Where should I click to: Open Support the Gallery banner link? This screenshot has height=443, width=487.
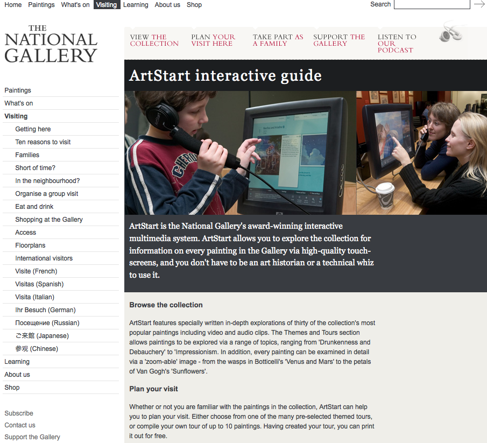click(x=339, y=40)
